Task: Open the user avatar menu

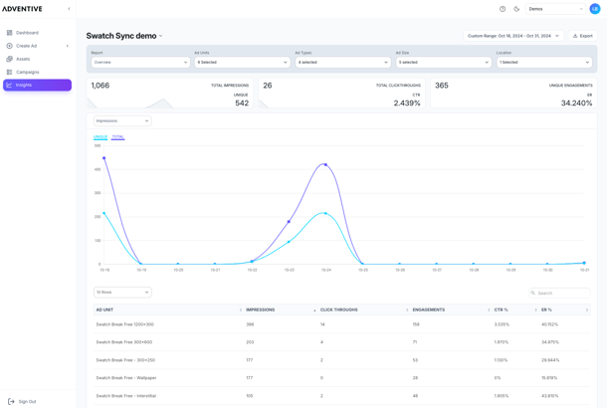Action: pos(595,9)
